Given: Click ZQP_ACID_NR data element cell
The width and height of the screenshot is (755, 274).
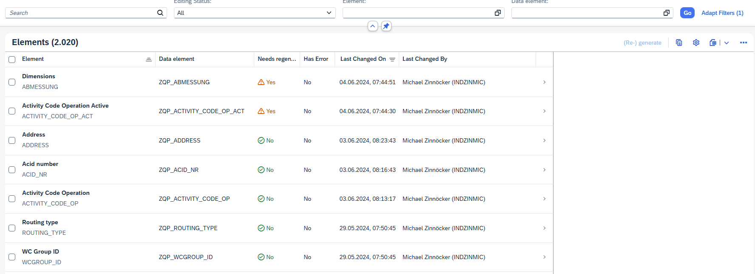Looking at the screenshot, I should [179, 170].
